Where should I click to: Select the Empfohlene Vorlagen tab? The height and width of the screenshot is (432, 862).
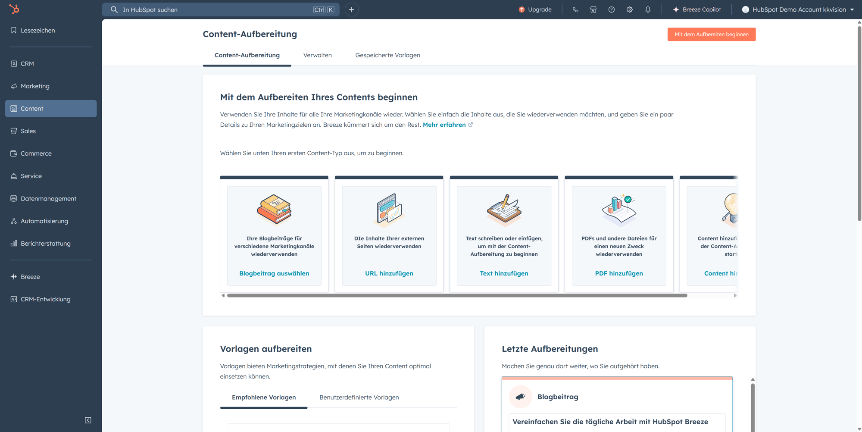pyautogui.click(x=264, y=398)
